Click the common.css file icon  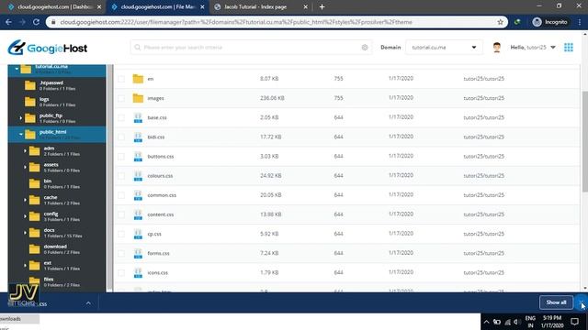click(x=138, y=195)
